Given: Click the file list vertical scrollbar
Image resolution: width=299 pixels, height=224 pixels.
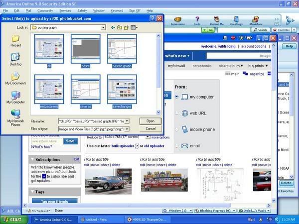Looking at the screenshot, I should coord(158,74).
